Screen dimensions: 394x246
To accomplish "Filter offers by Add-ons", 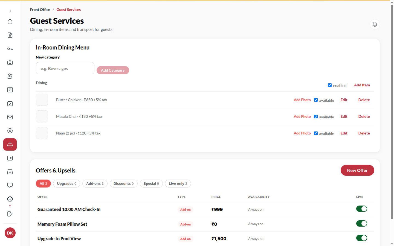I will pos(95,184).
